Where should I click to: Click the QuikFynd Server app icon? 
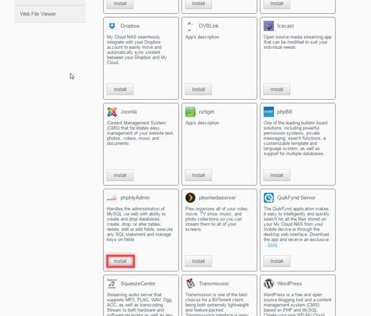(x=269, y=198)
